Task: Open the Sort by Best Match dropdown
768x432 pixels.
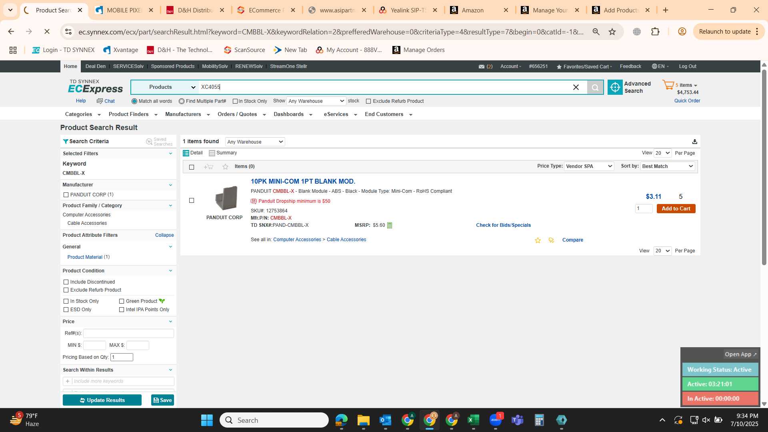Action: point(668,166)
